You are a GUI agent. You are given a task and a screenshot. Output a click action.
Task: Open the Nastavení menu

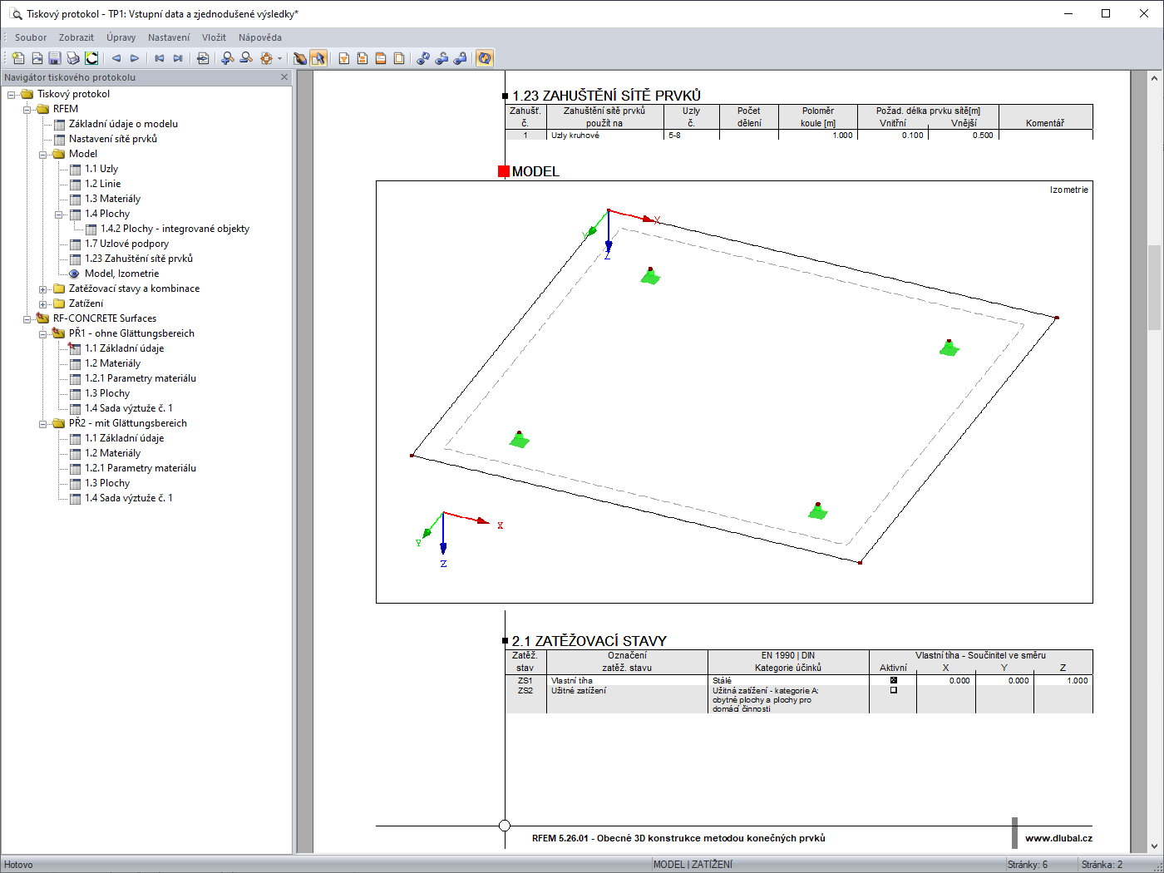coord(169,37)
